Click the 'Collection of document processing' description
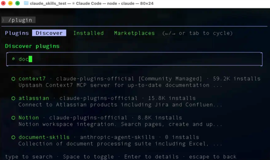The width and height of the screenshot is (270, 160). click(120, 144)
